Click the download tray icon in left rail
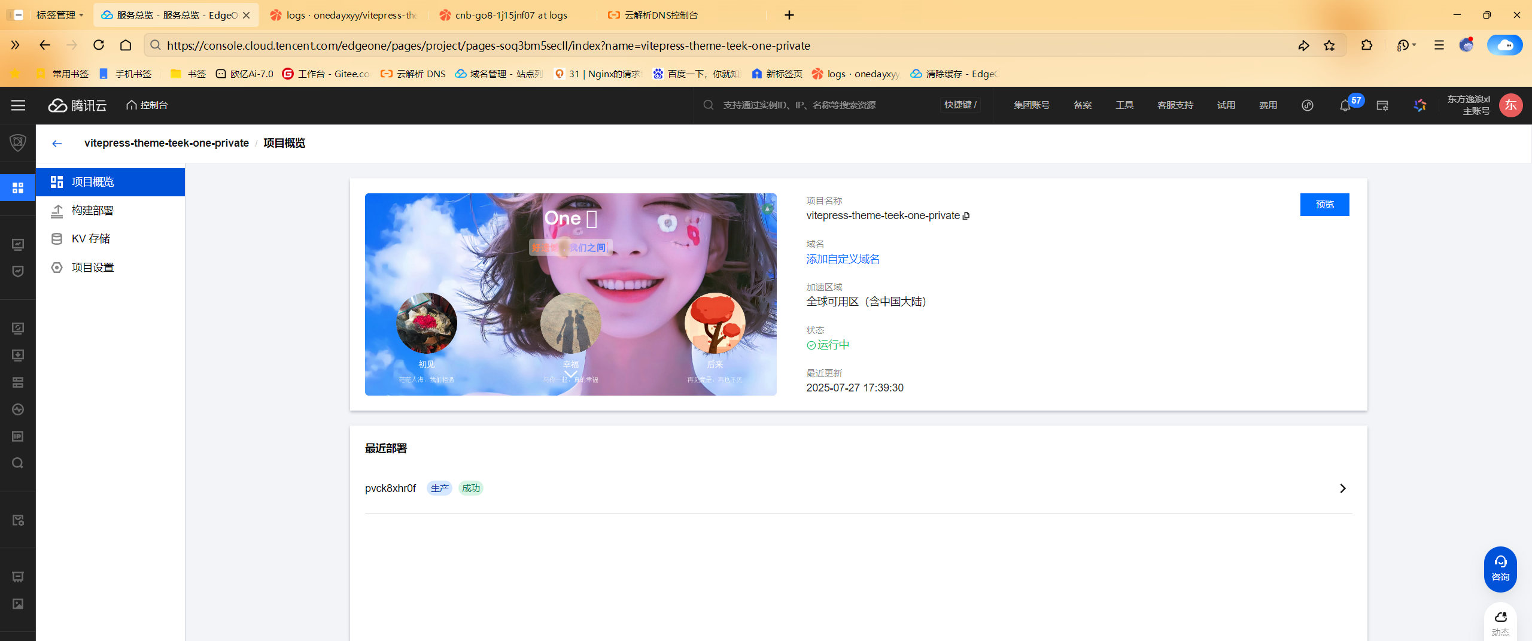 [18, 356]
